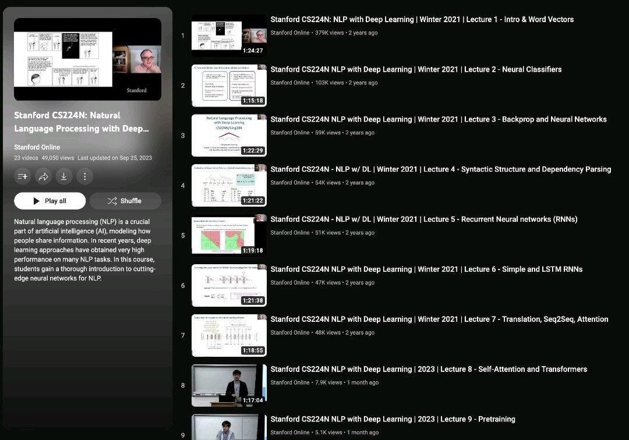Click 'Last updated on Sep 25, 2023' text
Screen dimensions: 629x440
click(x=115, y=158)
